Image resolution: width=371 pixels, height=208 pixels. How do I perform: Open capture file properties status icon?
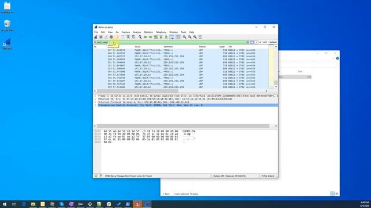(100, 176)
